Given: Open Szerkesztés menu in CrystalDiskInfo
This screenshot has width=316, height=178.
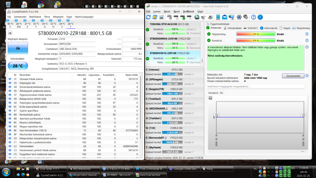Looking at the screenshot, I should (20, 17).
